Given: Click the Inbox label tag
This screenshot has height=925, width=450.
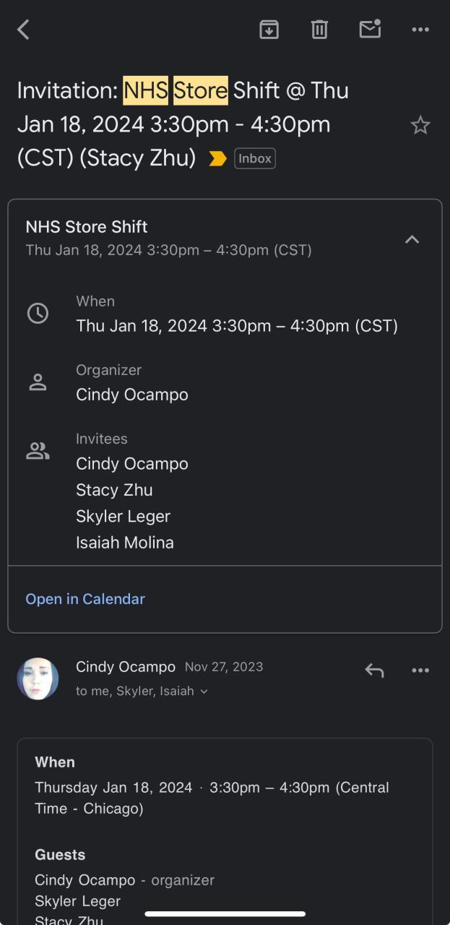Looking at the screenshot, I should [255, 158].
